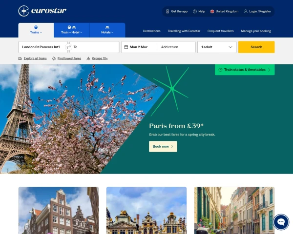
Task: Click the ticket icon beside Explore all trains
Action: tap(20, 58)
